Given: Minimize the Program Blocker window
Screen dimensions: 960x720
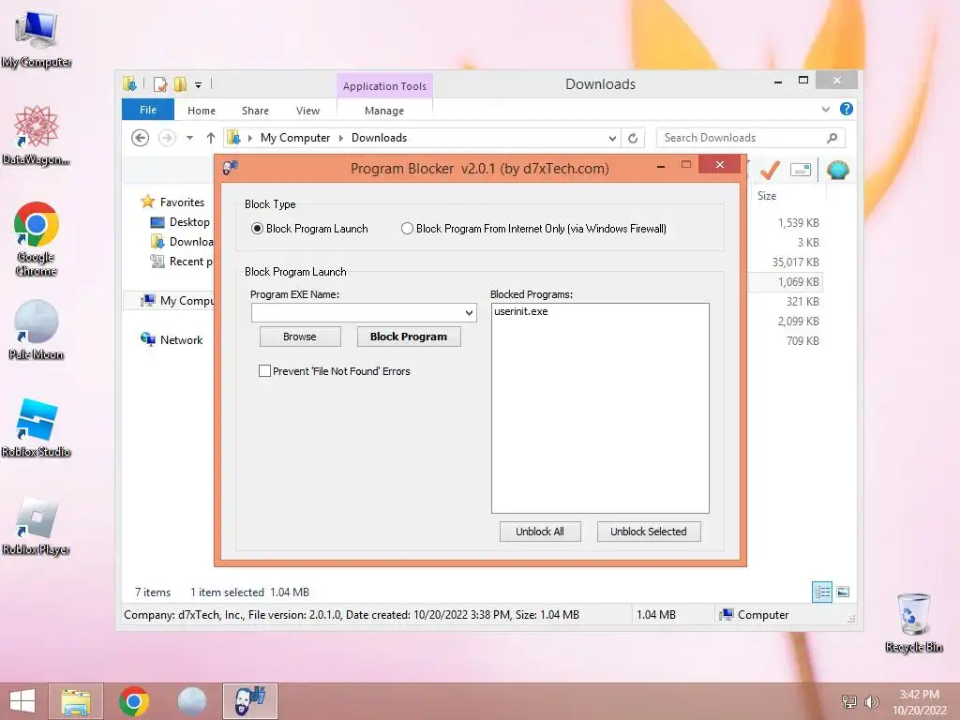Looking at the screenshot, I should tap(661, 166).
